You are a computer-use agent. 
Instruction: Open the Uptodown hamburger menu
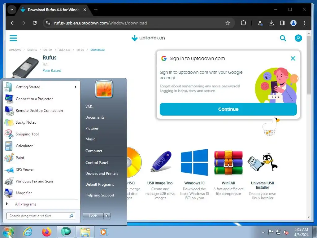pyautogui.click(x=13, y=38)
